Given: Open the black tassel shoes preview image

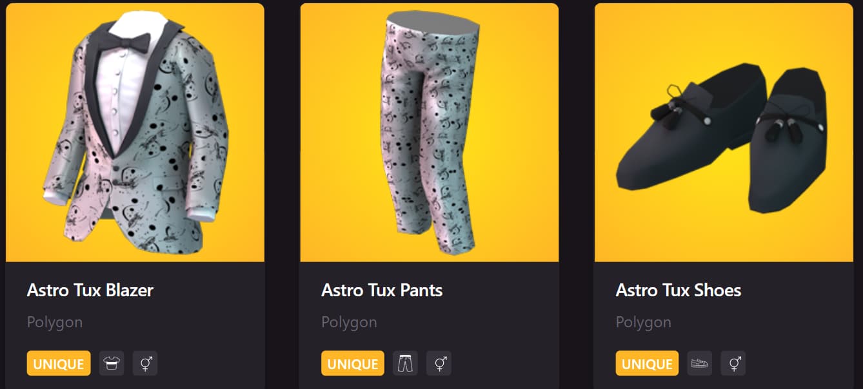Looking at the screenshot, I should coord(724,133).
